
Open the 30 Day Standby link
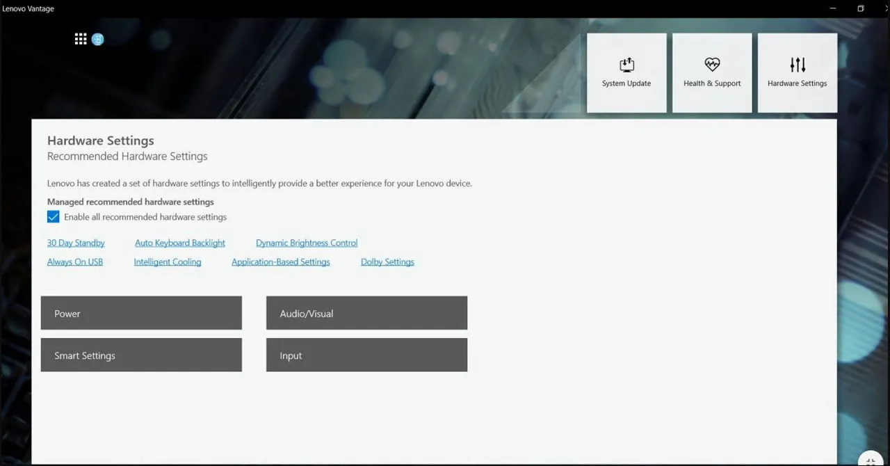tap(76, 243)
